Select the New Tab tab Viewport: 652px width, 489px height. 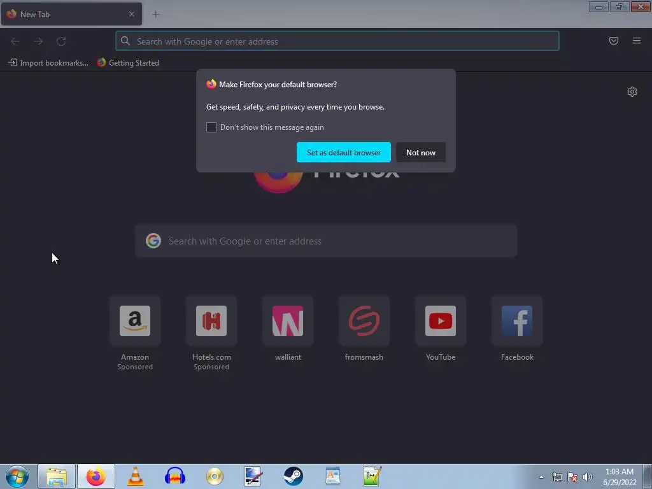tap(71, 14)
